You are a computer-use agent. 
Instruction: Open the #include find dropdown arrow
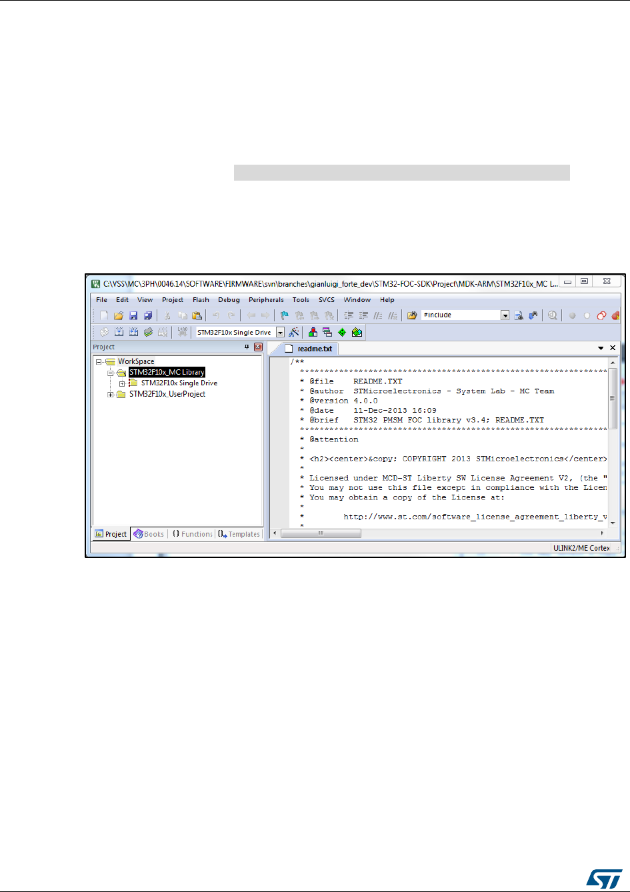coord(505,315)
